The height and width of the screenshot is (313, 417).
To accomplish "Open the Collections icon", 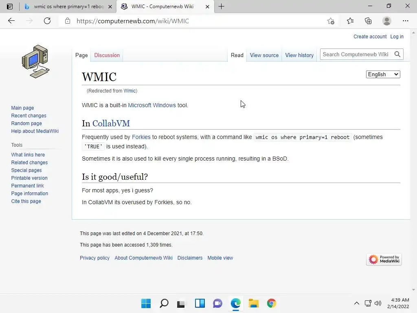I will [368, 21].
